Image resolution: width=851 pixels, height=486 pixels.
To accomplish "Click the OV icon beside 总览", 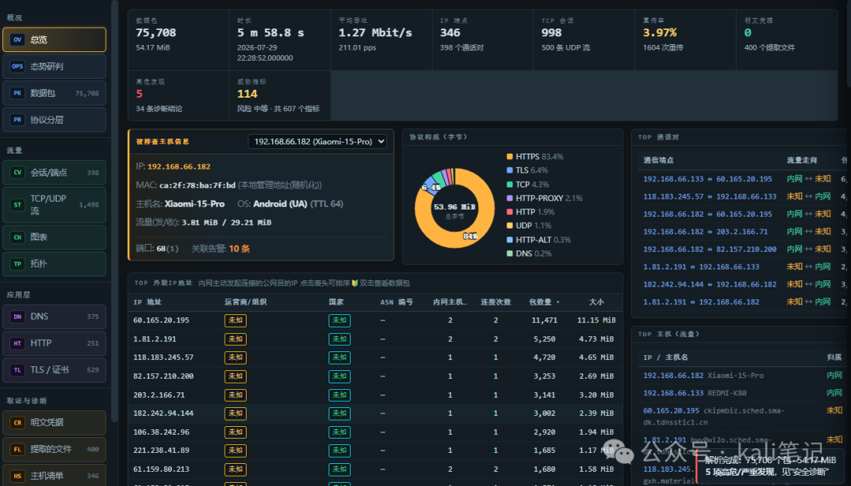I will point(17,39).
